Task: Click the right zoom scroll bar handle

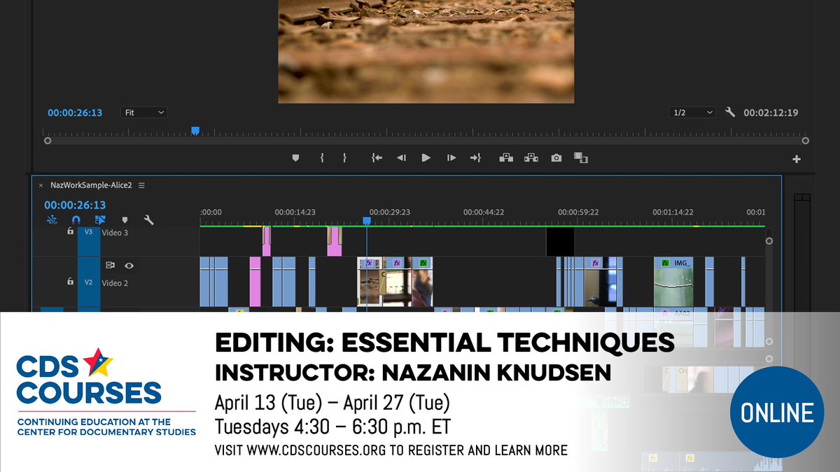Action: tap(805, 141)
